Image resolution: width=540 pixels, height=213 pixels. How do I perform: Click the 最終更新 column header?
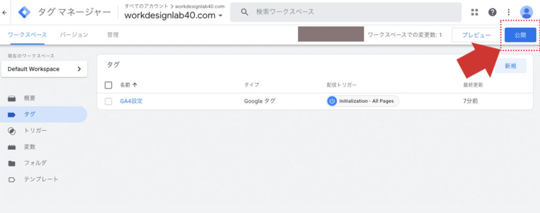click(473, 85)
